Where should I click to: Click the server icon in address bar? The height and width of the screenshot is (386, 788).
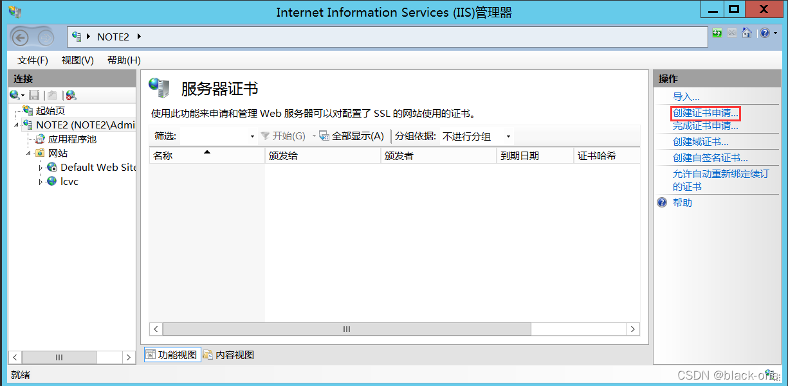pyautogui.click(x=77, y=37)
